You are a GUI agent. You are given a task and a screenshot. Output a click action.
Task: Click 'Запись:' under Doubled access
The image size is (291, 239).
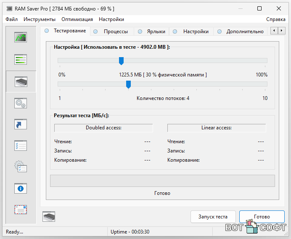63,151
